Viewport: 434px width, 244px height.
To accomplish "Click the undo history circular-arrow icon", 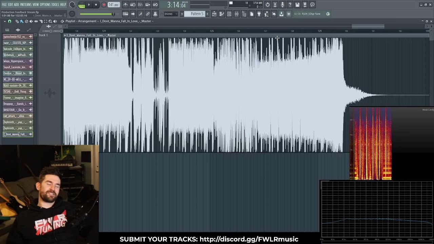I will click(268, 5).
